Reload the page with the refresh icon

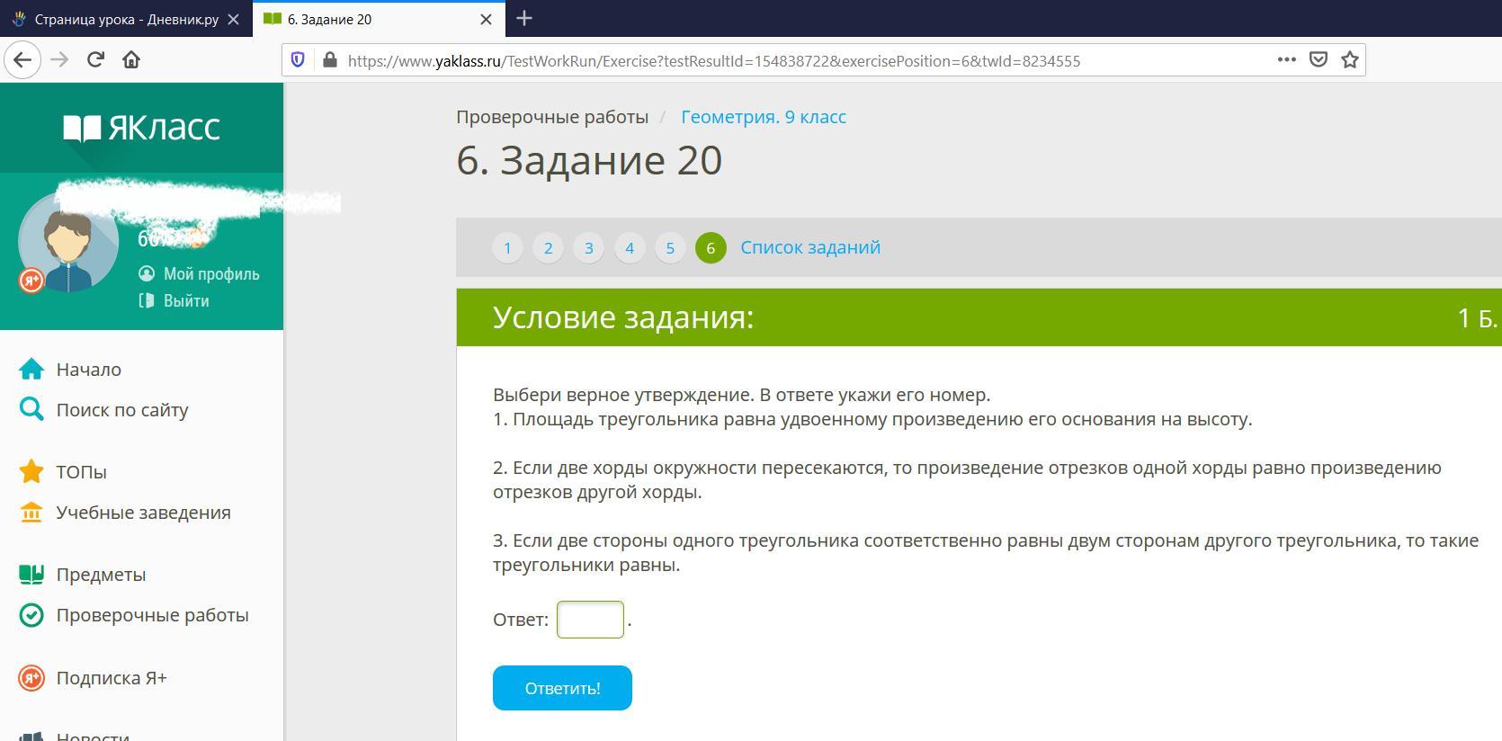95,60
